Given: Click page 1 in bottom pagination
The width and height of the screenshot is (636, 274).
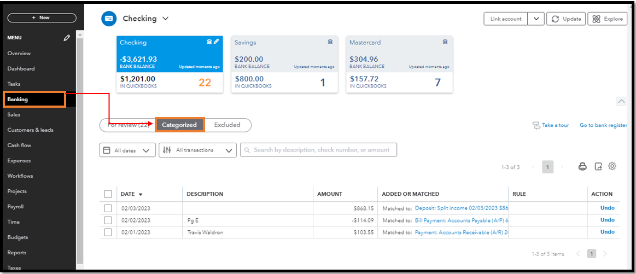Looking at the screenshot, I should click(x=592, y=254).
